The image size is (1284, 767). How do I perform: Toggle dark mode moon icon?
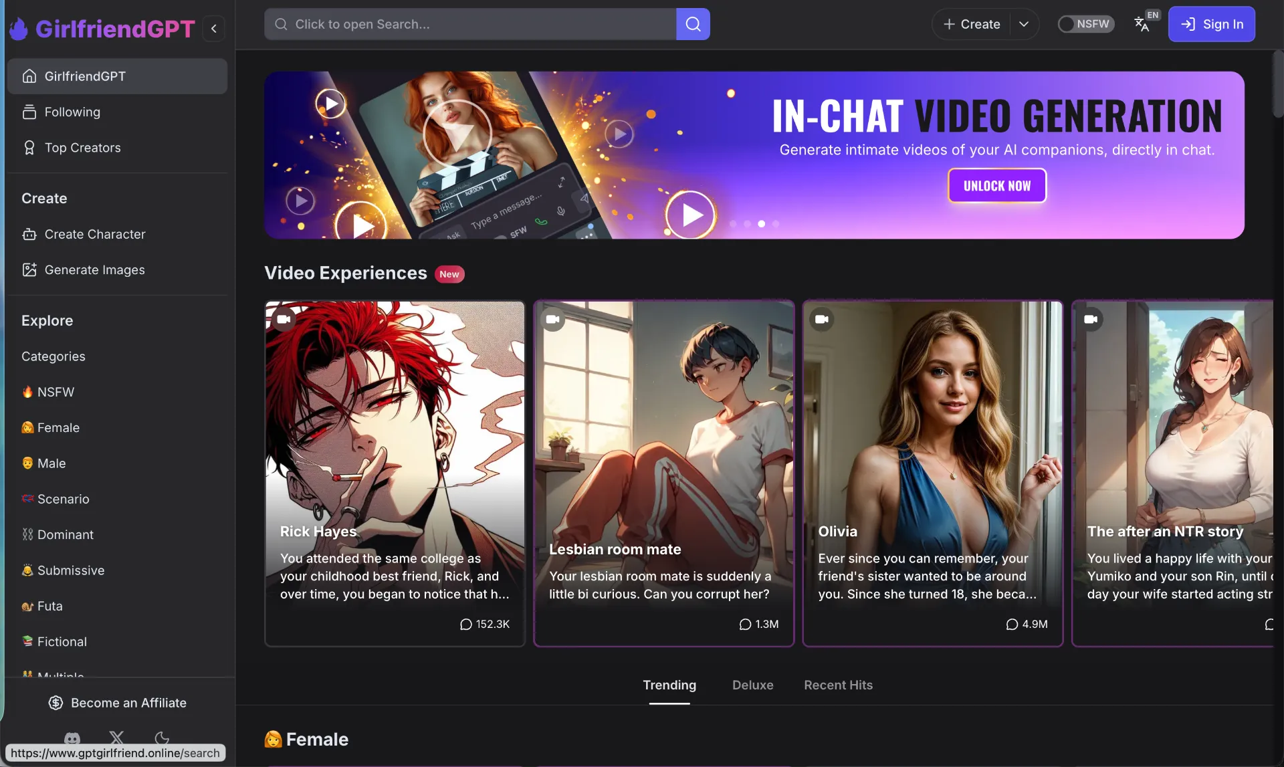click(162, 738)
